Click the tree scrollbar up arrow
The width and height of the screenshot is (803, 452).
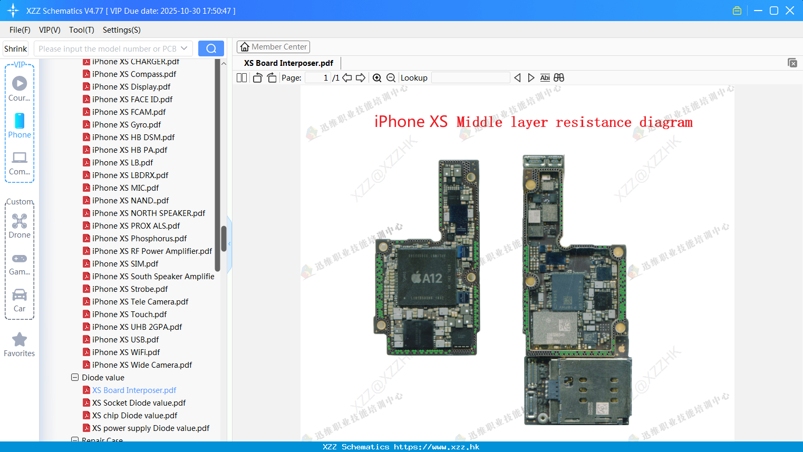[224, 63]
